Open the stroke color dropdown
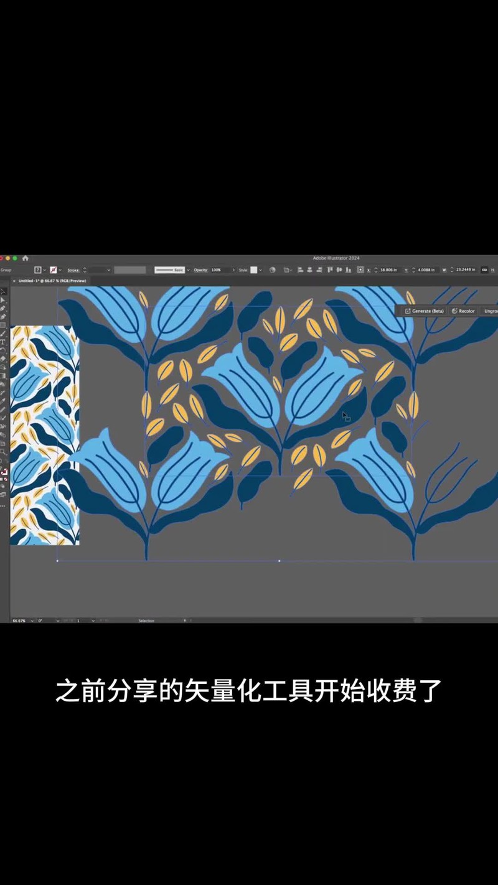The width and height of the screenshot is (498, 885). coord(62,270)
